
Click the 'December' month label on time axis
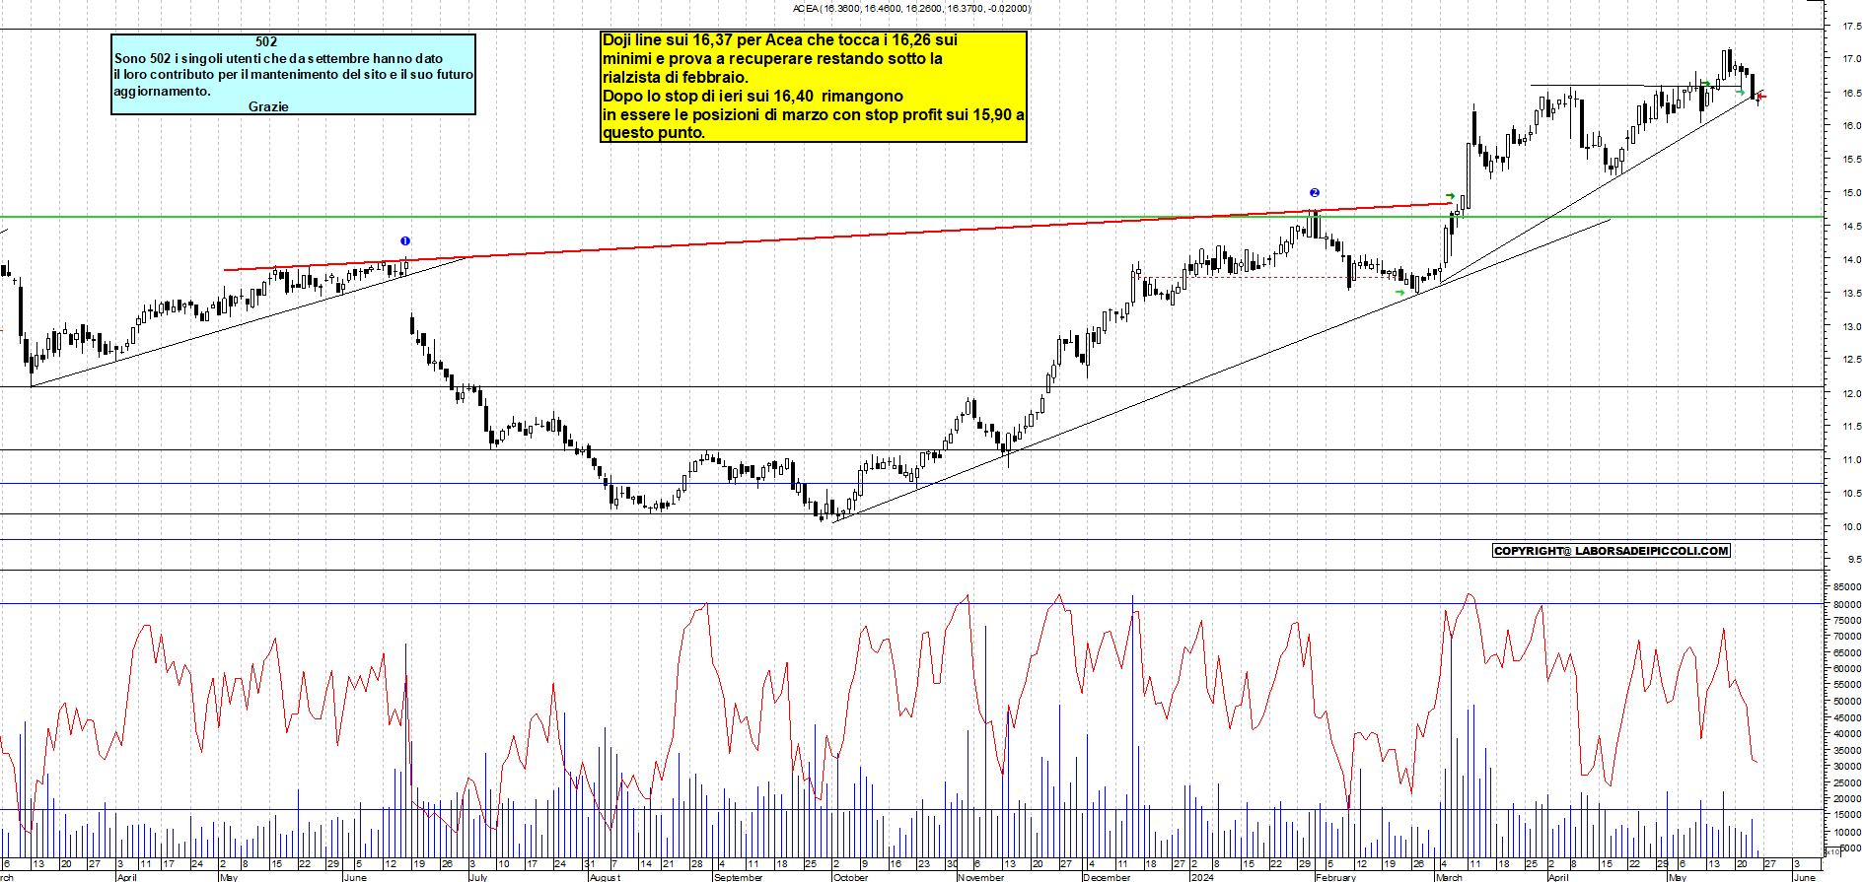1107,877
